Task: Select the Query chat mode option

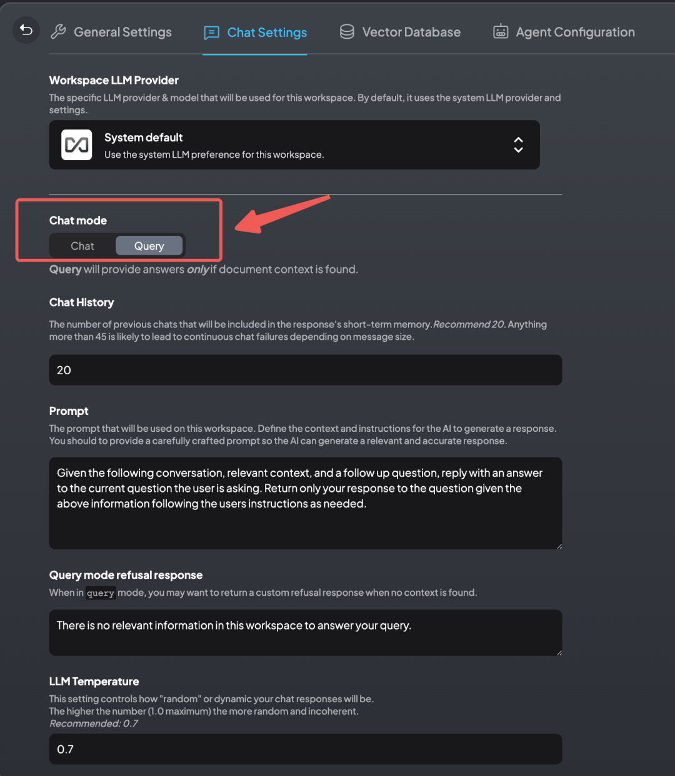Action: [x=149, y=246]
